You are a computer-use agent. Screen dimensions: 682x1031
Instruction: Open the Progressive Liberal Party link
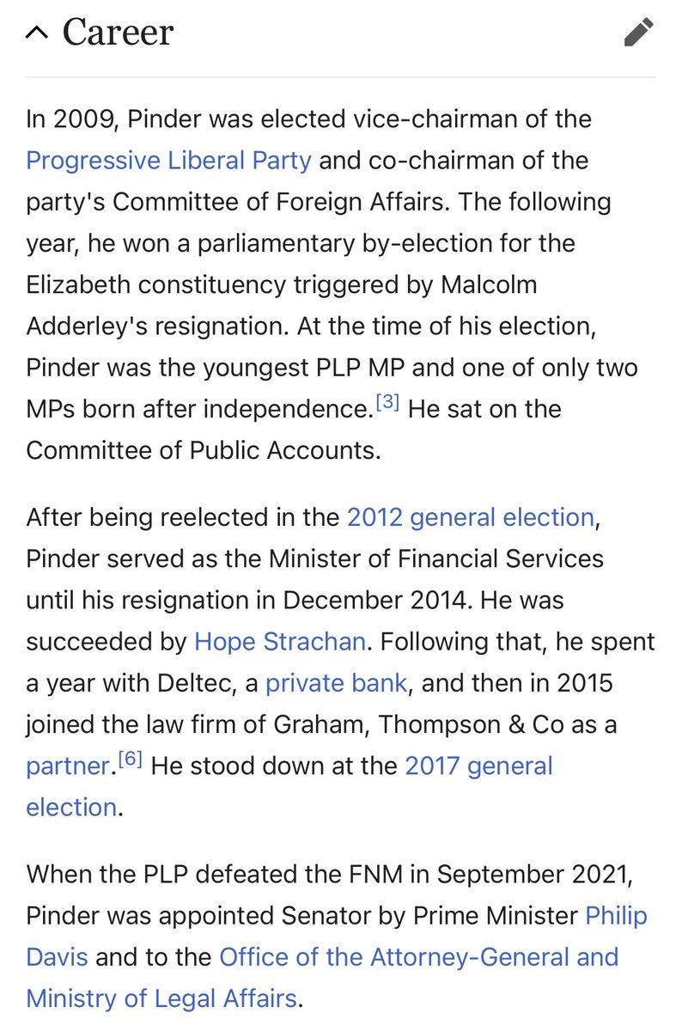pyautogui.click(x=169, y=160)
